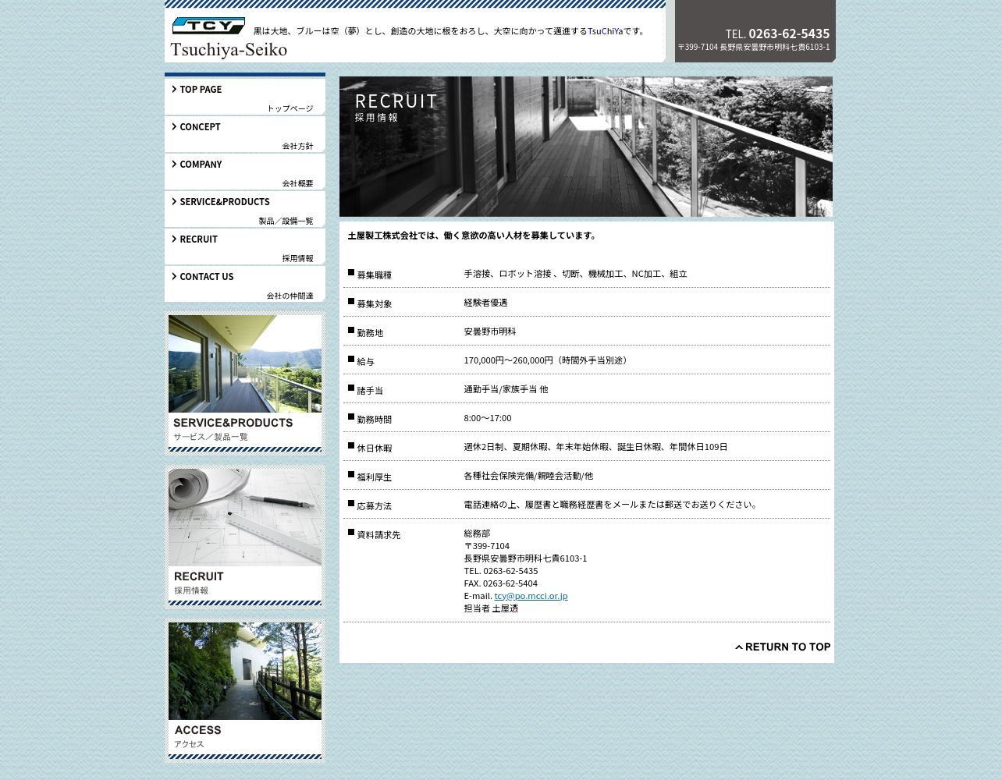This screenshot has height=780, width=1002.
Task: Click the FAX. 0263-62-5404 line
Action: tap(500, 583)
